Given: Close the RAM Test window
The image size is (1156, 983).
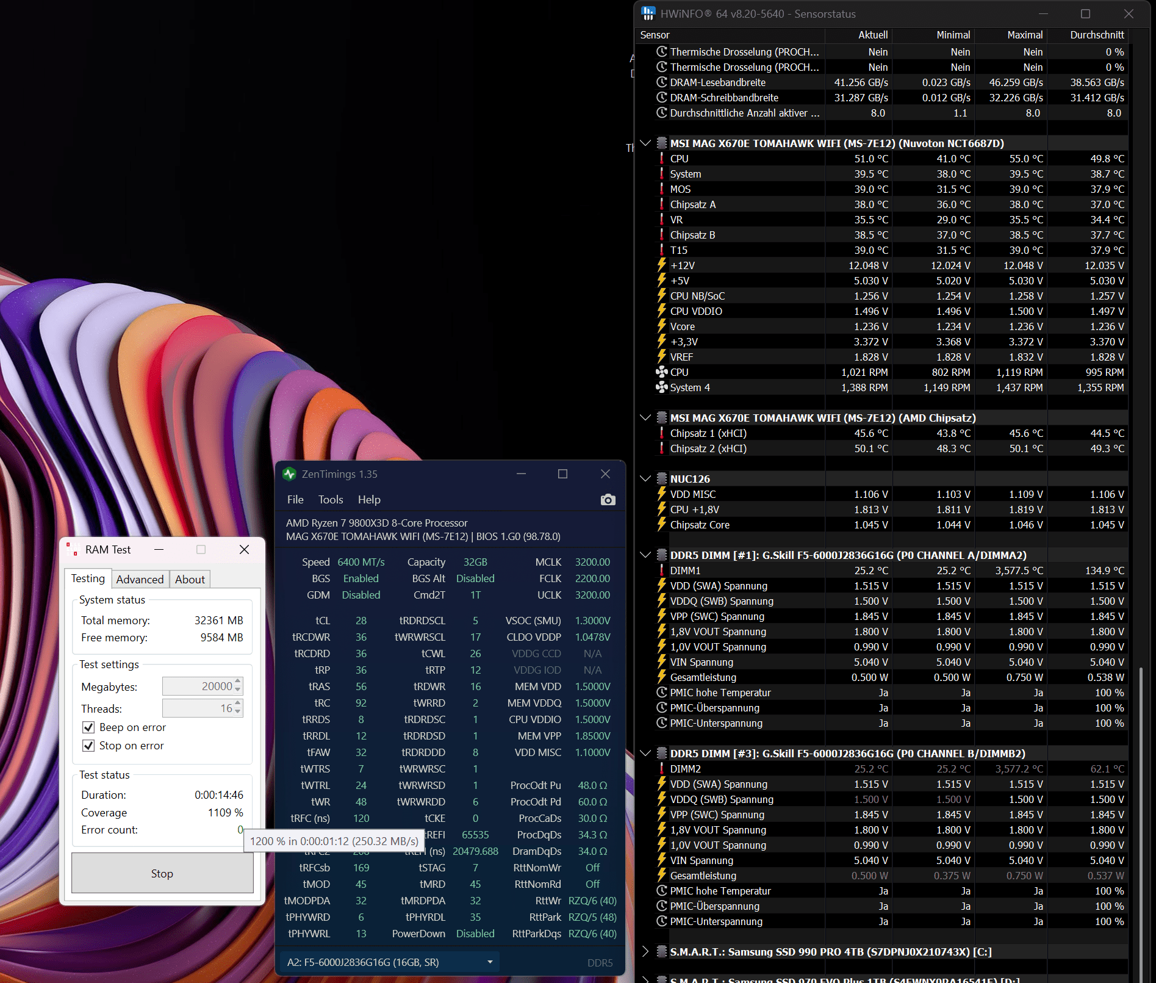Looking at the screenshot, I should [x=244, y=549].
